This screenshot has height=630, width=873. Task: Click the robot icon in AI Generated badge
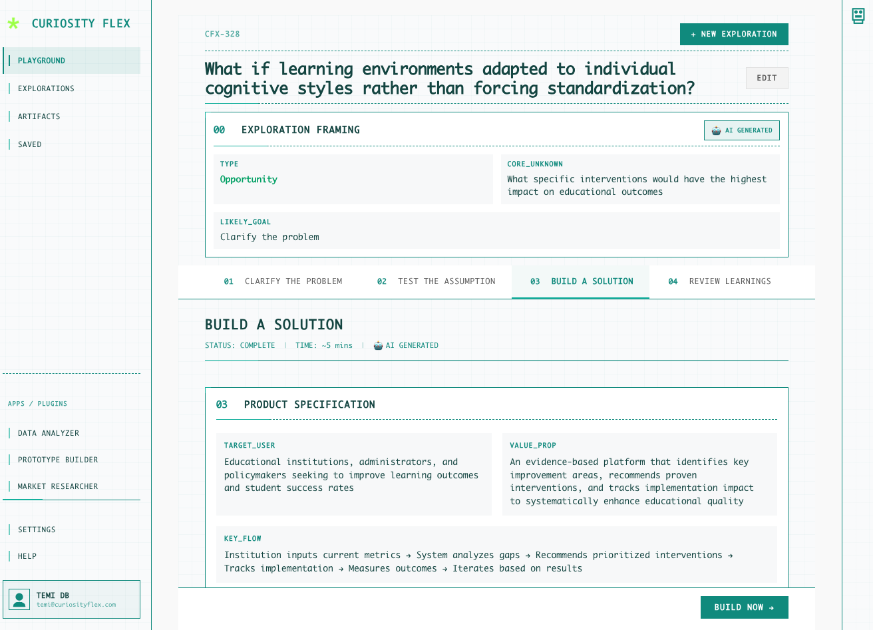(x=716, y=130)
